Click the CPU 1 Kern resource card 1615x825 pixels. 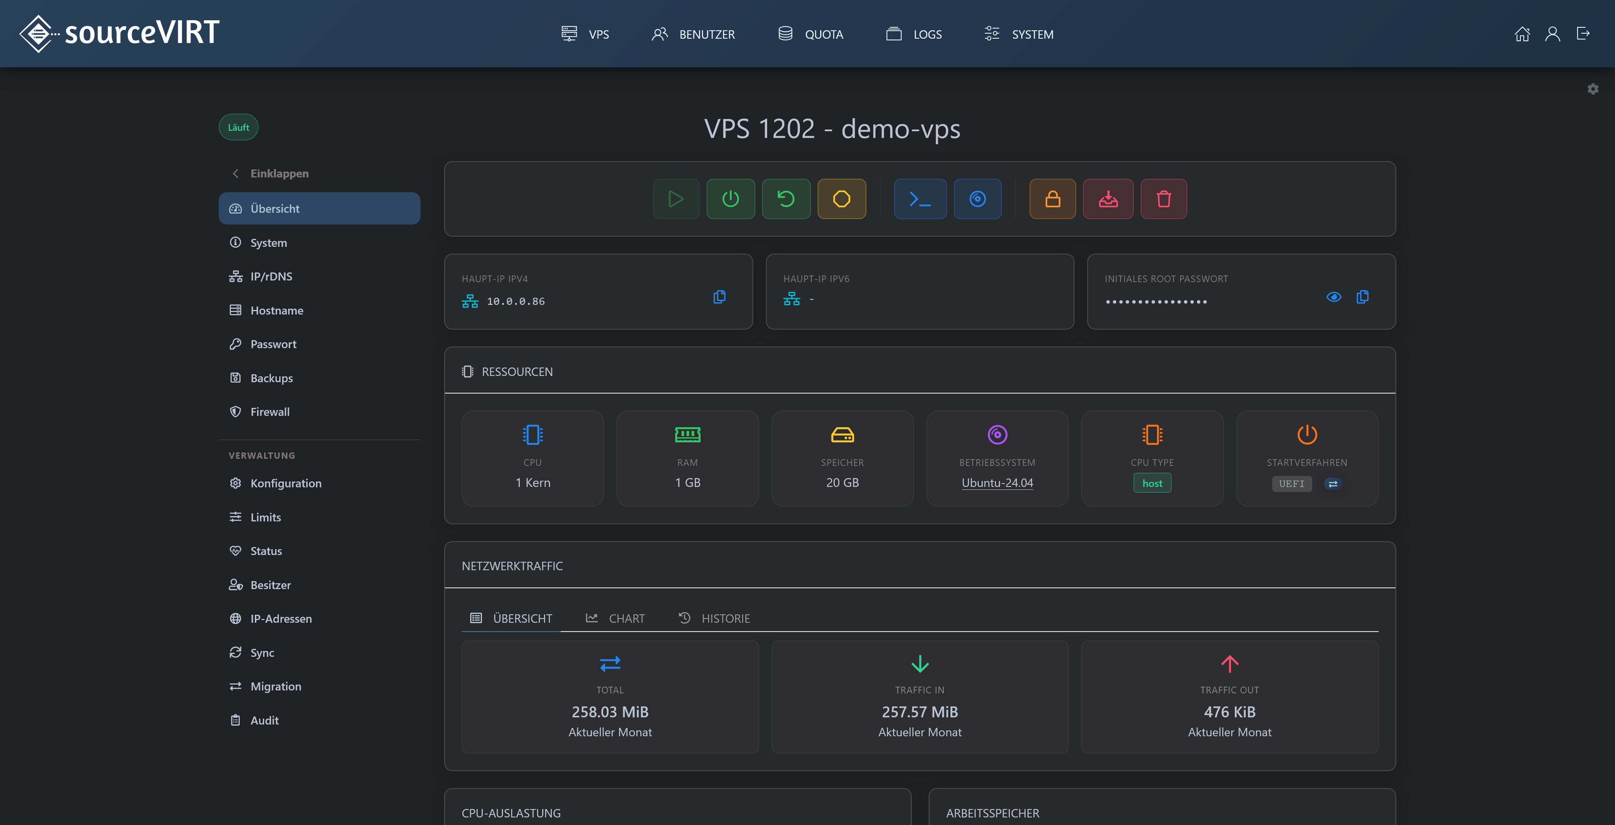pos(532,458)
